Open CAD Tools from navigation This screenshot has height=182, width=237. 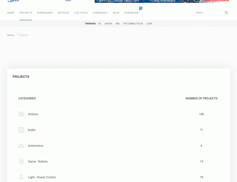pos(81,13)
